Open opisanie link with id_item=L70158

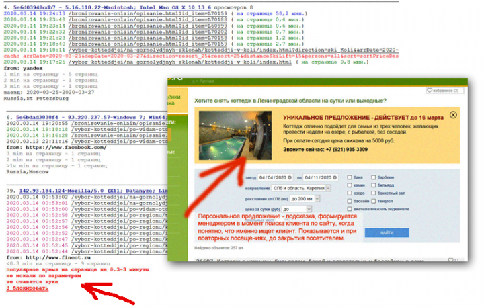click(148, 38)
